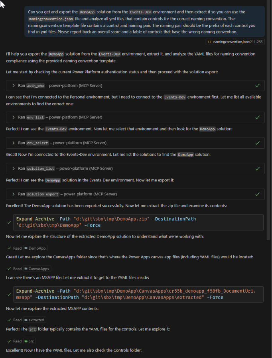This screenshot has height=358, width=272.
Task: Click checkmark beside DemoApp.zip Expand-Archive command
Action: 9,222
